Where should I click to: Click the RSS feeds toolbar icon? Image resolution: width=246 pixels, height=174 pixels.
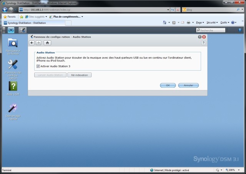tap(174, 23)
